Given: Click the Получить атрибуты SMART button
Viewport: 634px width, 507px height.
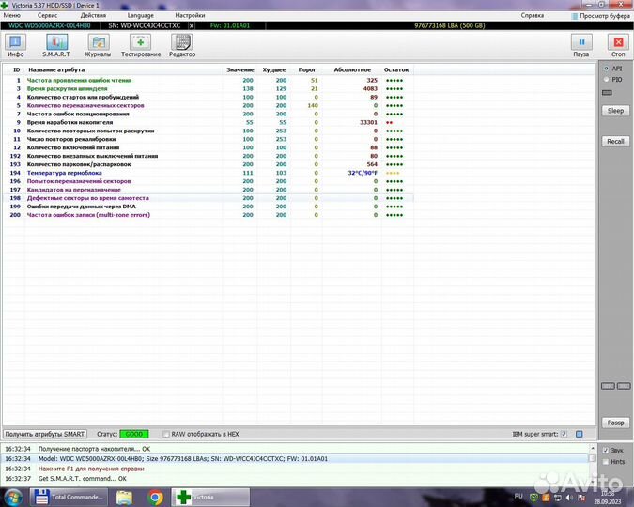Looking at the screenshot, I should click(x=45, y=435).
